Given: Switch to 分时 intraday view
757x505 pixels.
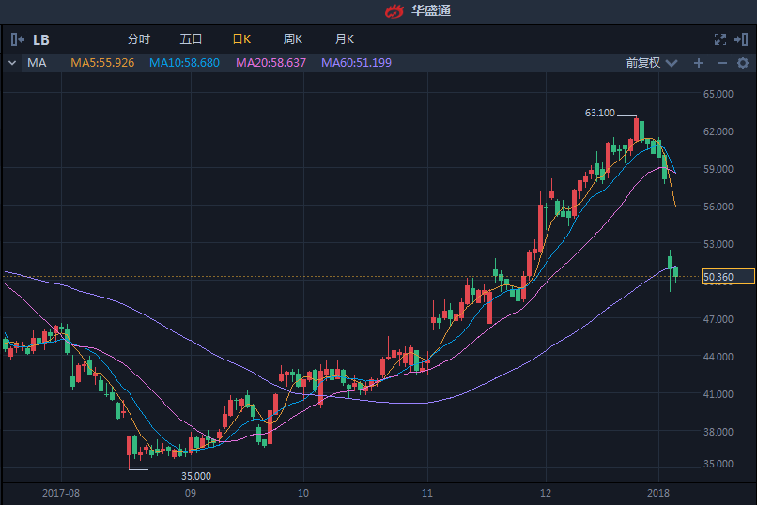Looking at the screenshot, I should [138, 39].
